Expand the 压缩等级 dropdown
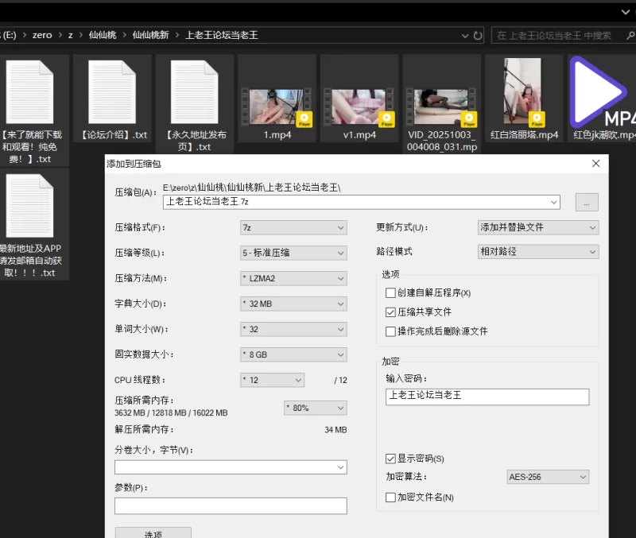The image size is (636, 538). tap(293, 254)
